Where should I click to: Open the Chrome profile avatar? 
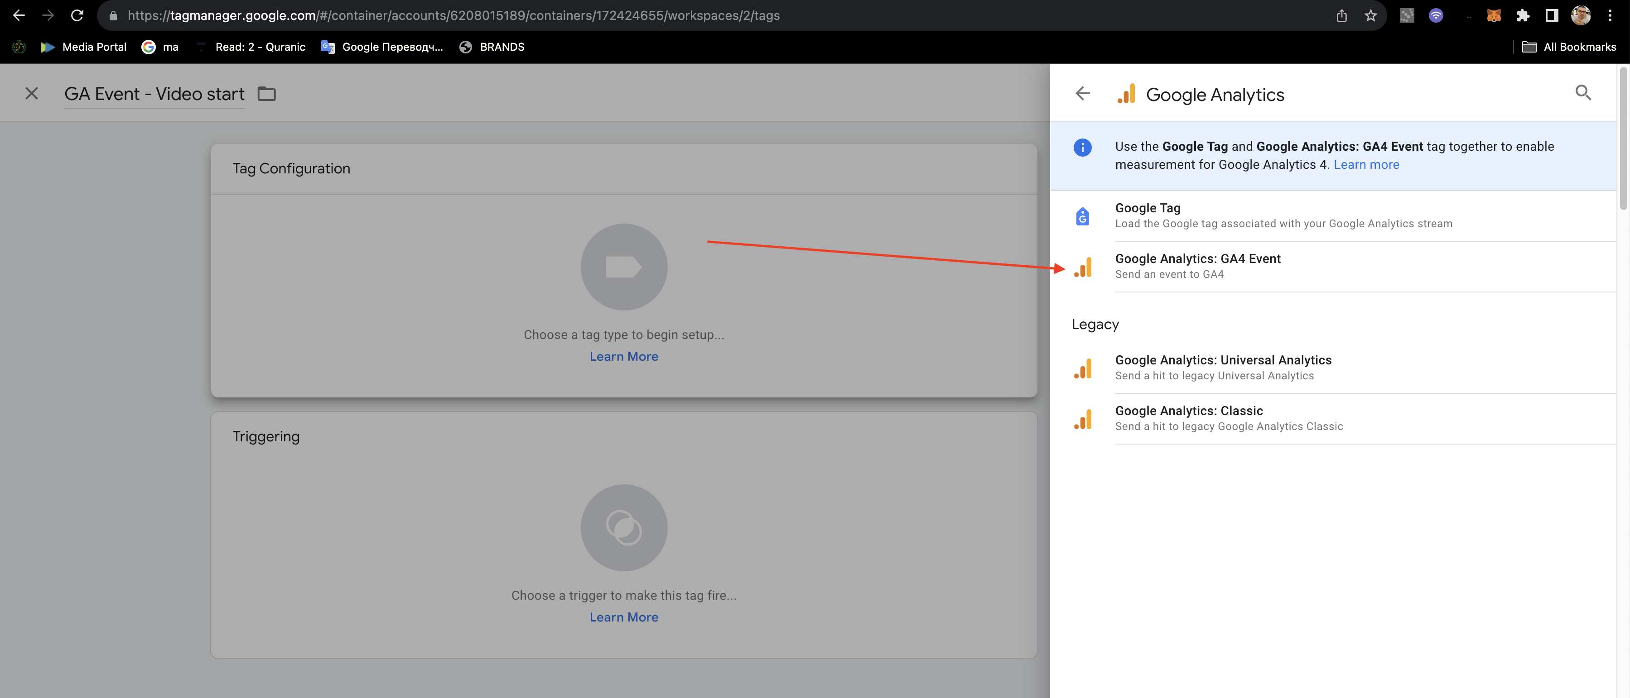point(1581,15)
